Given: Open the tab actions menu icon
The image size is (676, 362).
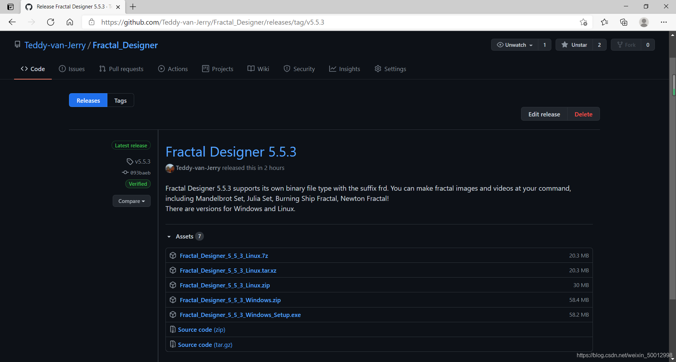Looking at the screenshot, I should (11, 7).
